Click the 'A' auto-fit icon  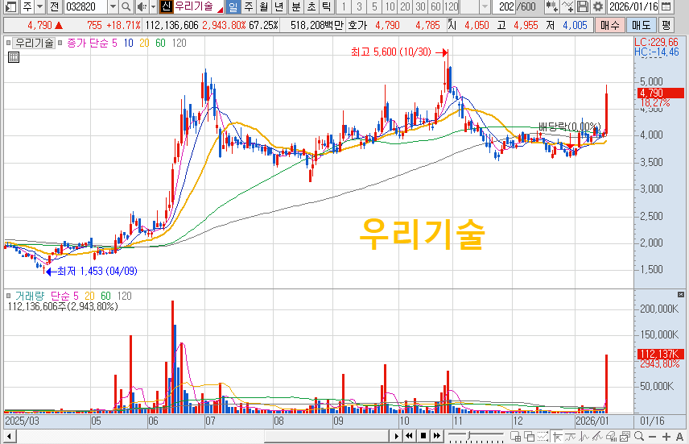point(679,436)
